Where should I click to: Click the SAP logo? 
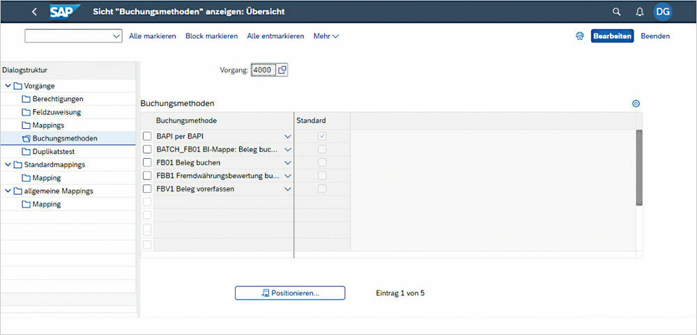click(x=65, y=12)
